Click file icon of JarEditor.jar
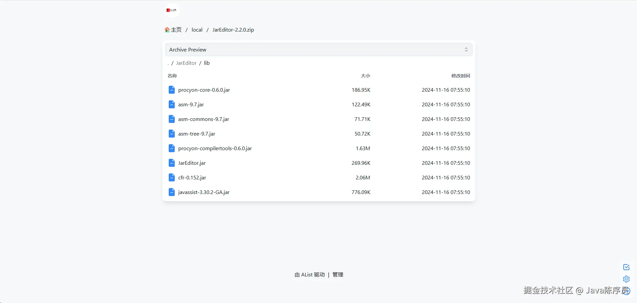This screenshot has height=303, width=637. tap(172, 163)
